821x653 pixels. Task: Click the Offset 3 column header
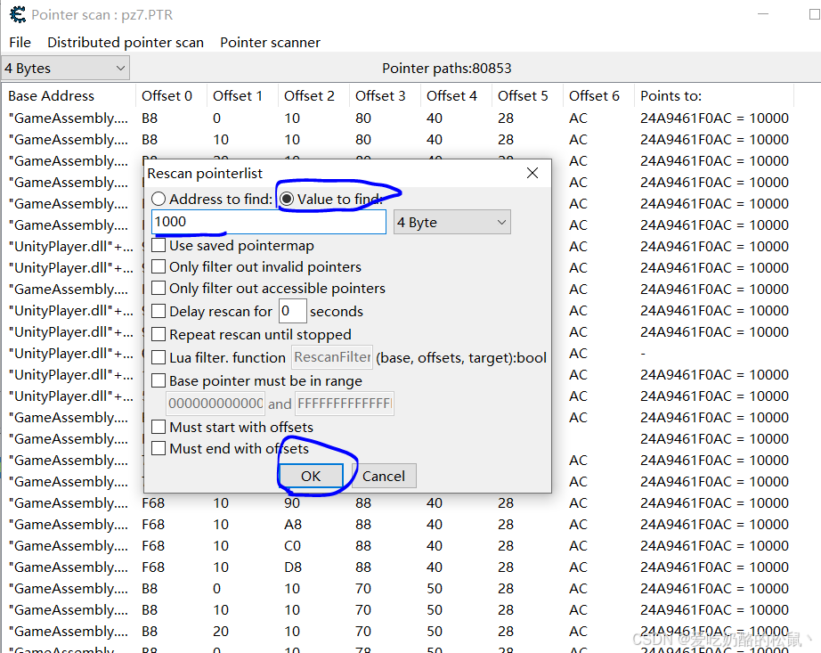tap(385, 96)
